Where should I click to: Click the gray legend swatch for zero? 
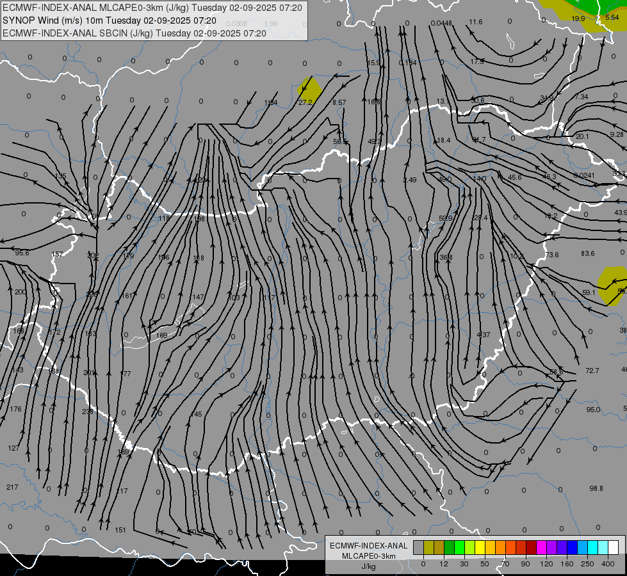click(418, 548)
